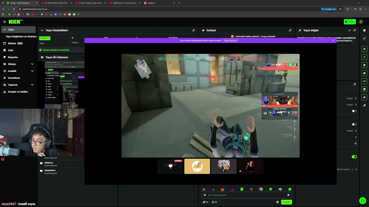Viewport: 369px width, 207px height.
Task: Open the TikTok bookmark in bookmarks bar
Action: (37, 14)
